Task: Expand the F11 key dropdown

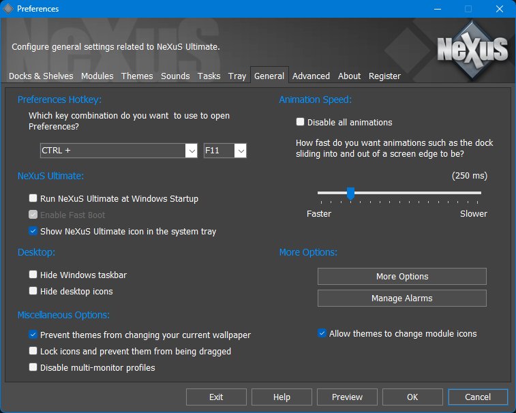Action: 241,151
